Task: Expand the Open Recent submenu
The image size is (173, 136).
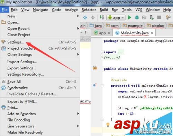Action: (x=40, y=29)
